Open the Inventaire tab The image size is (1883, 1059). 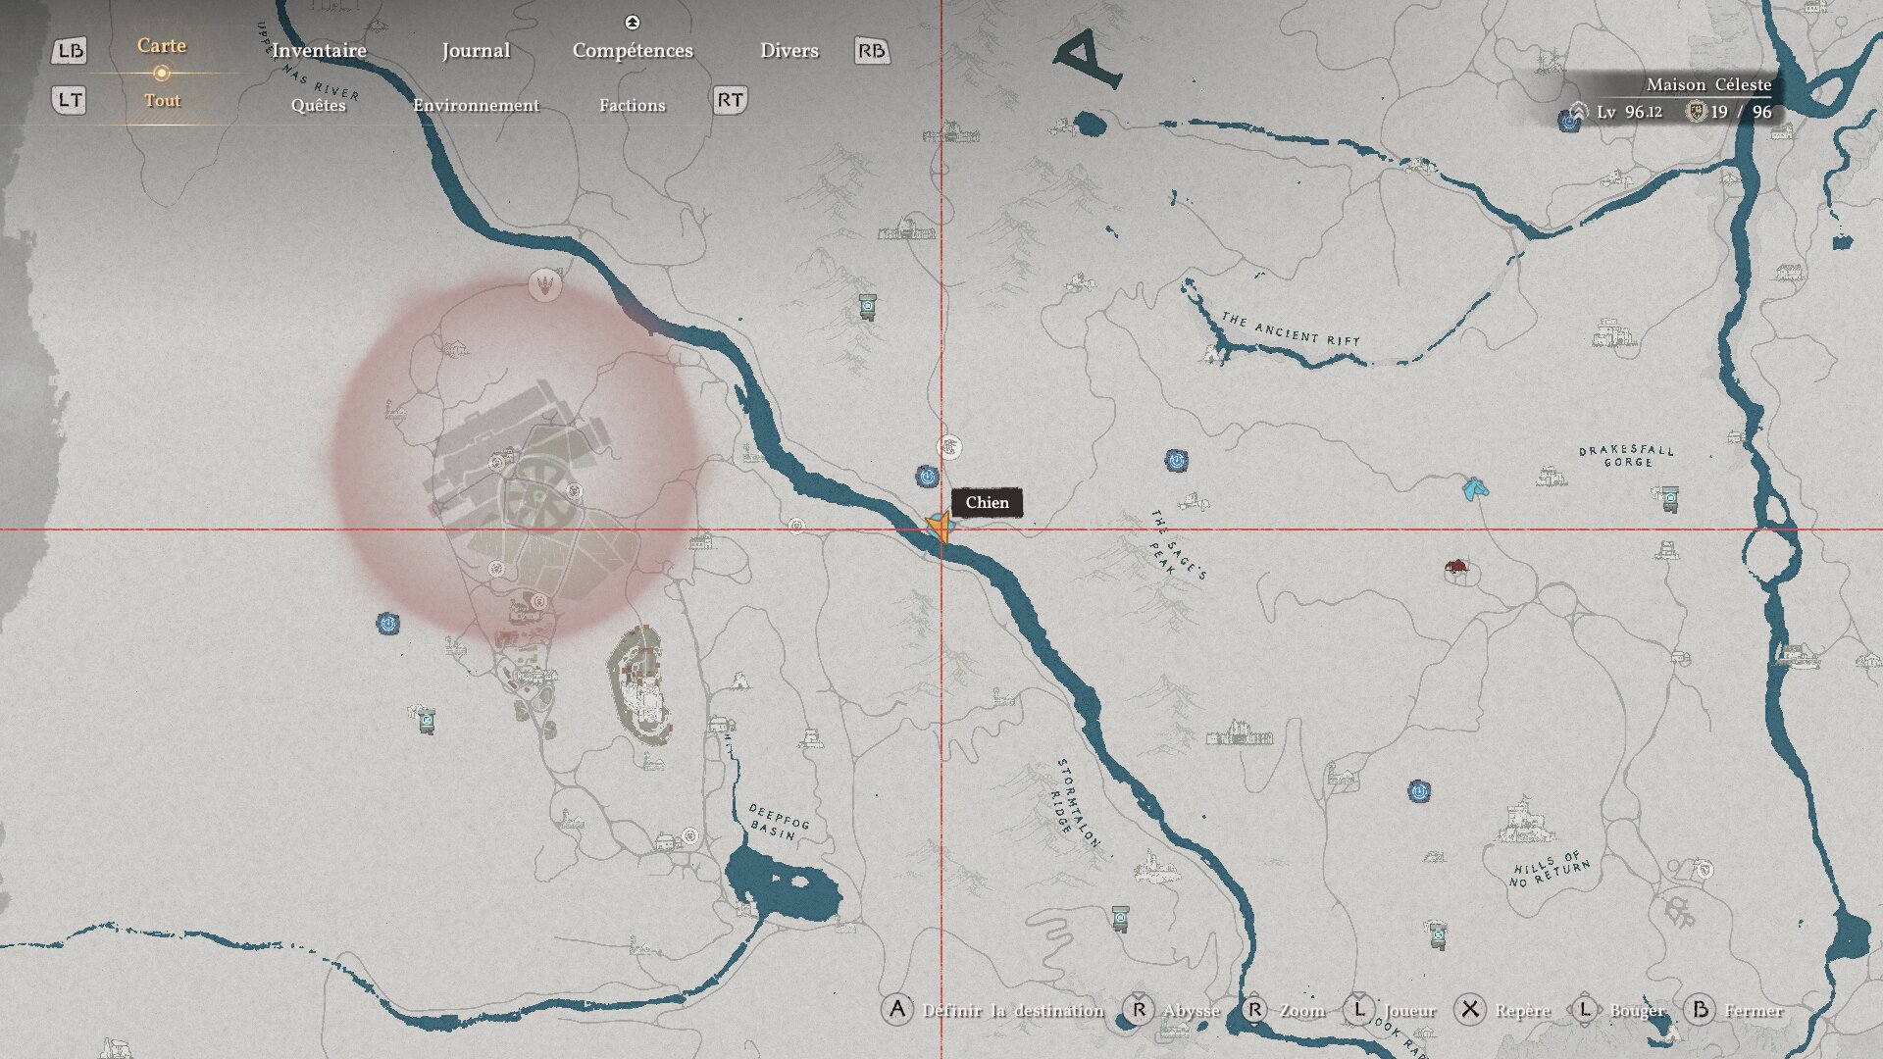coord(319,50)
